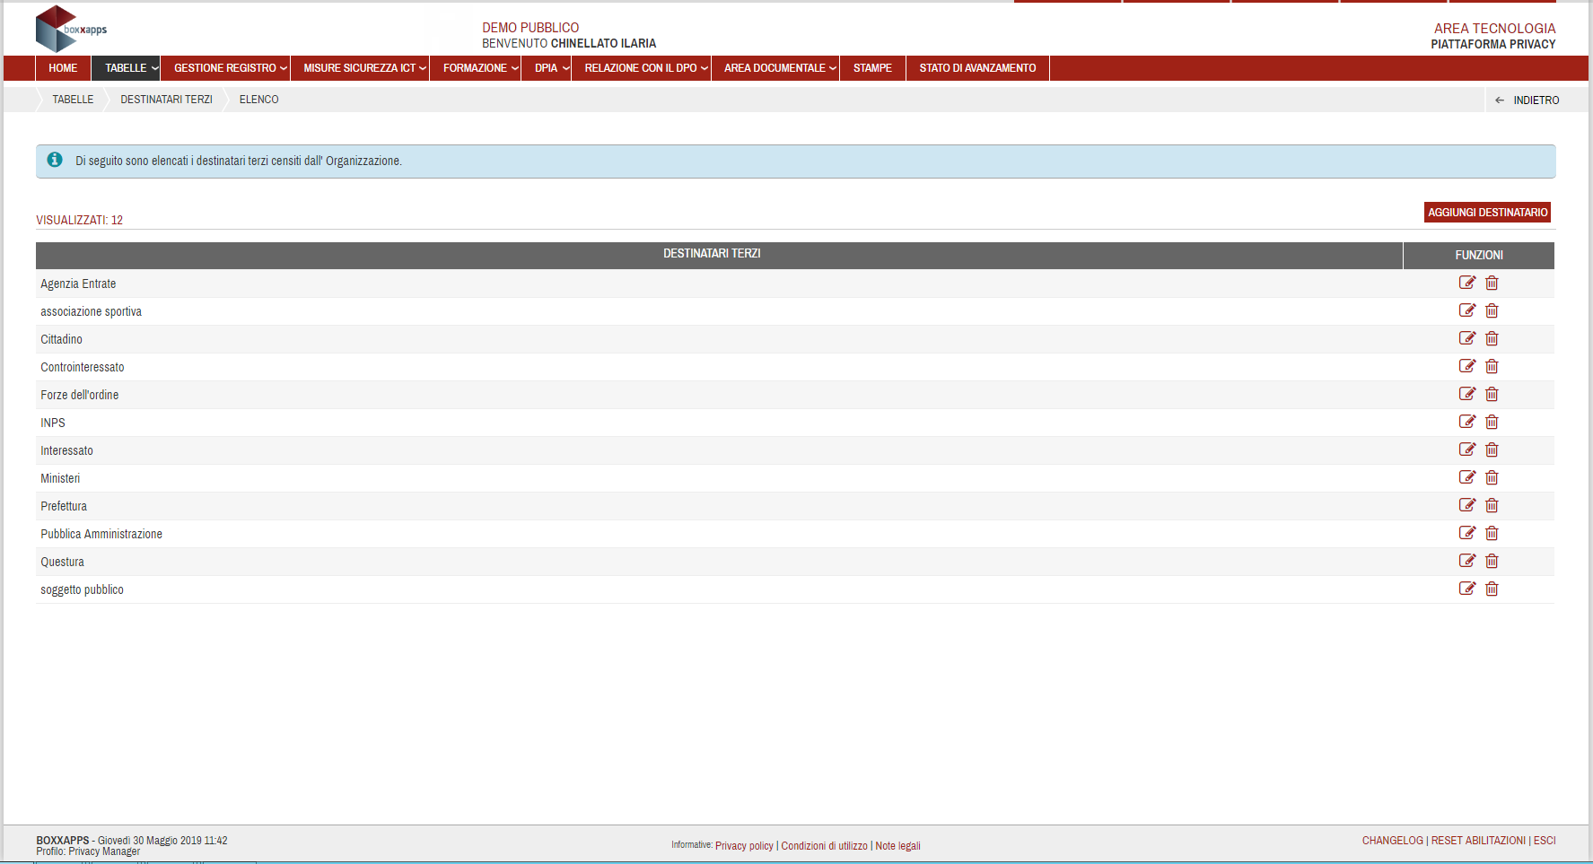Delete the Controinteressato entry
The width and height of the screenshot is (1593, 864).
[x=1492, y=366]
